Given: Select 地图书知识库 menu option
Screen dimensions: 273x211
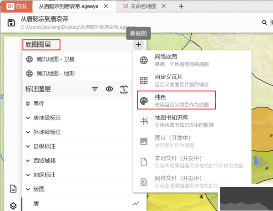Looking at the screenshot, I should [x=192, y=121].
